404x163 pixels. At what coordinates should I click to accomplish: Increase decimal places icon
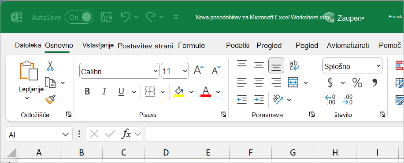click(x=330, y=99)
